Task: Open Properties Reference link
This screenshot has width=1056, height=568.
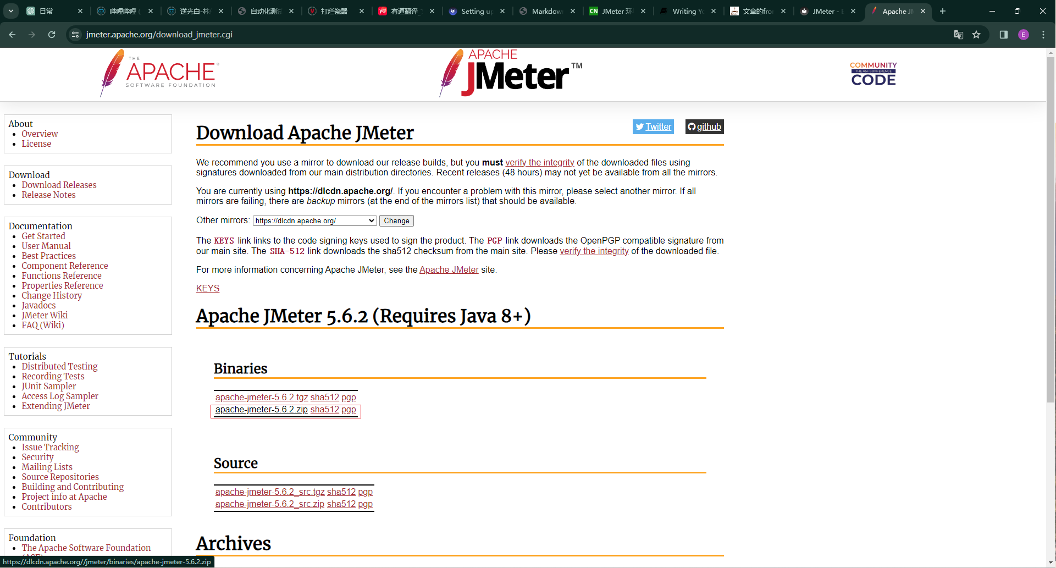Action: pos(62,285)
